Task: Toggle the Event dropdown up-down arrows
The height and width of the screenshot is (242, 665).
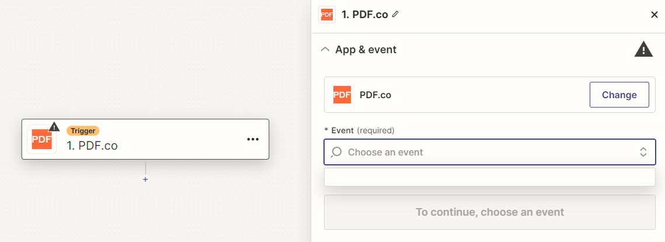Action: click(643, 152)
